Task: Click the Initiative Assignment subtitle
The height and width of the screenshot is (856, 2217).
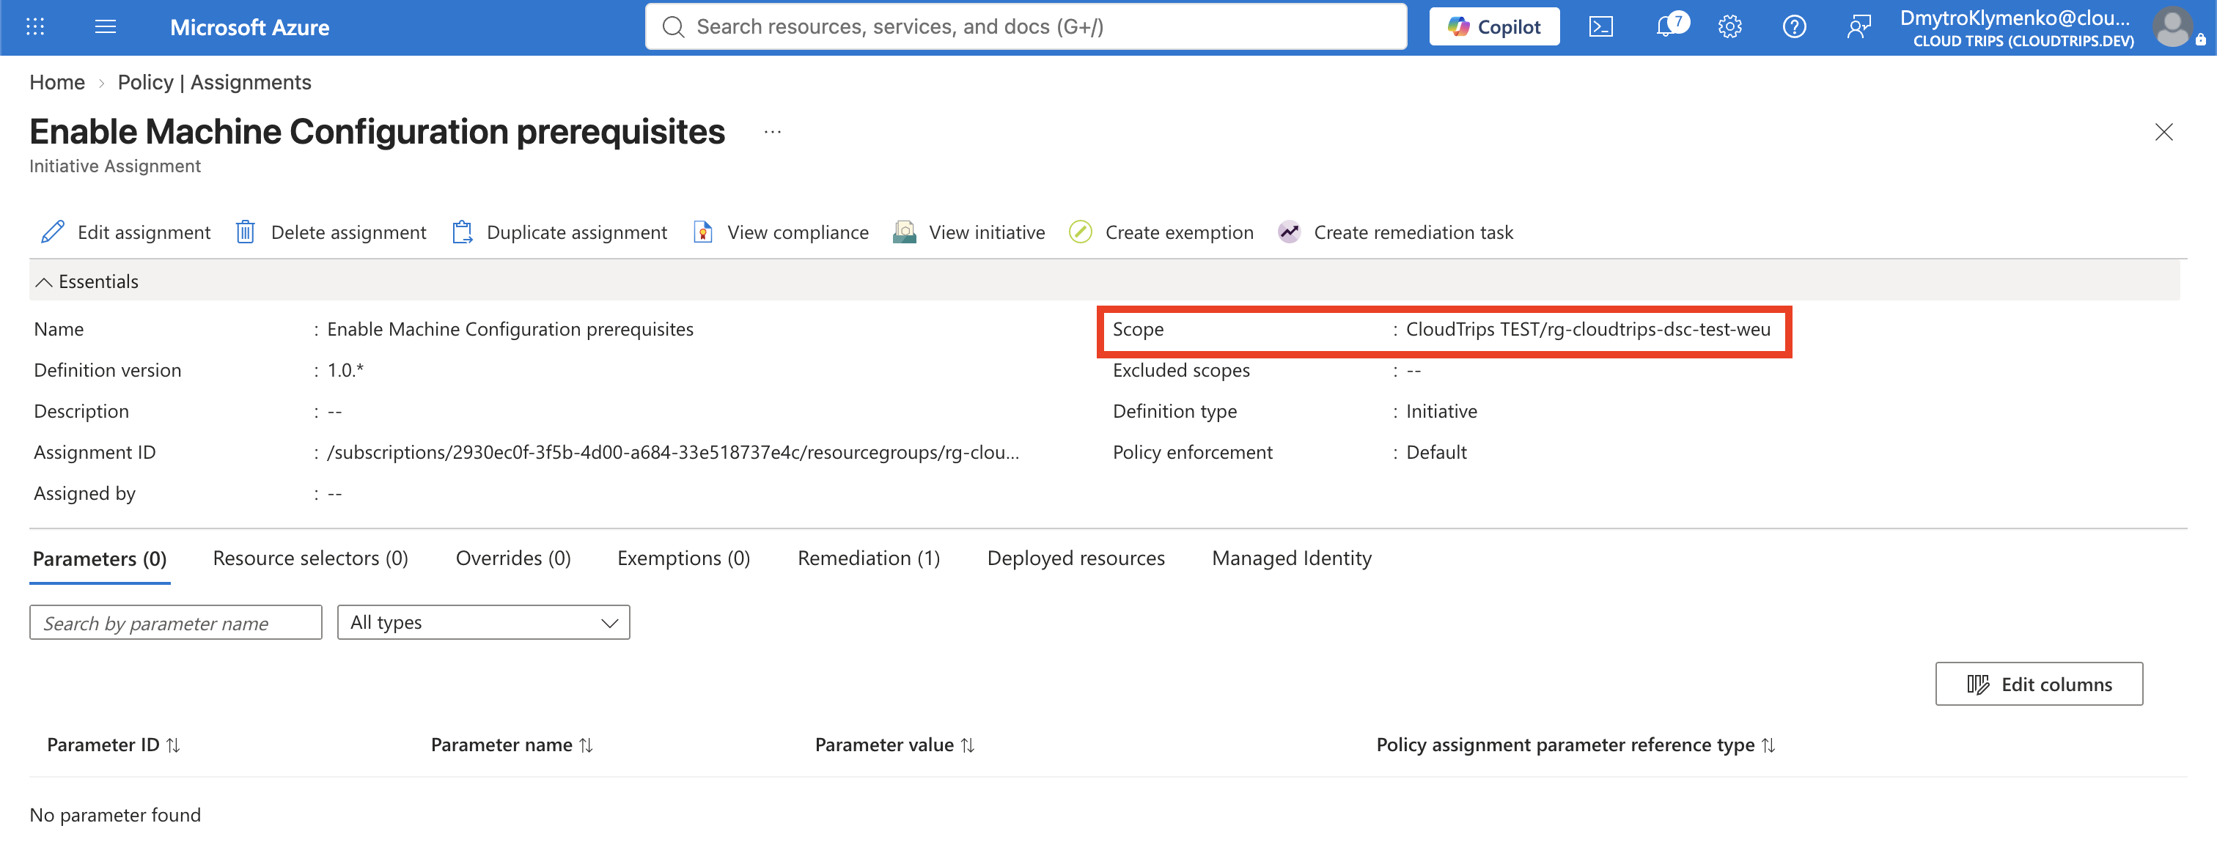Action: (x=115, y=166)
